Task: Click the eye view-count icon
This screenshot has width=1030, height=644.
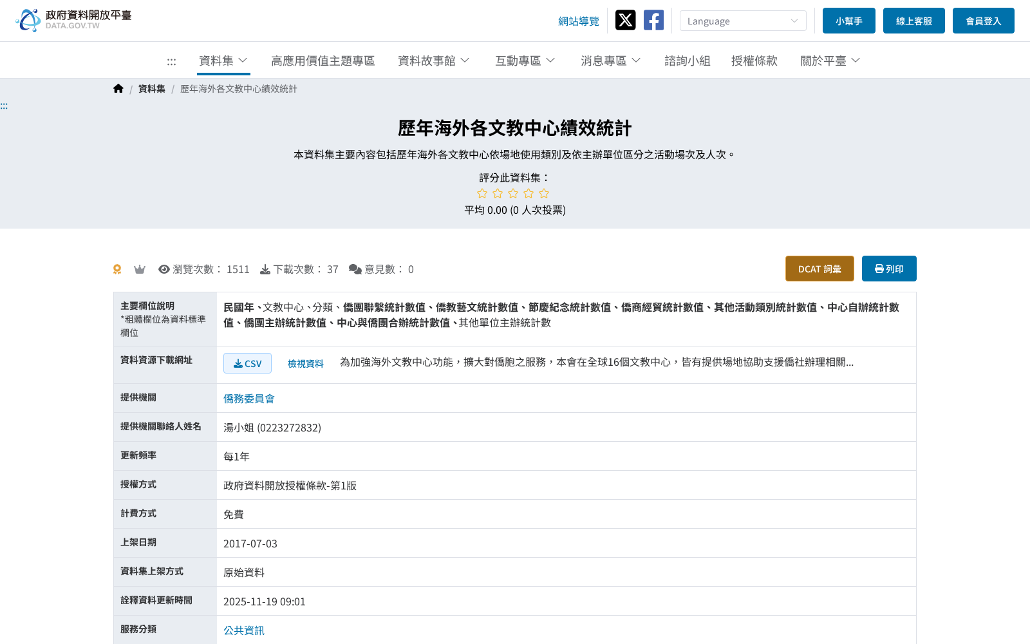Action: click(x=164, y=269)
